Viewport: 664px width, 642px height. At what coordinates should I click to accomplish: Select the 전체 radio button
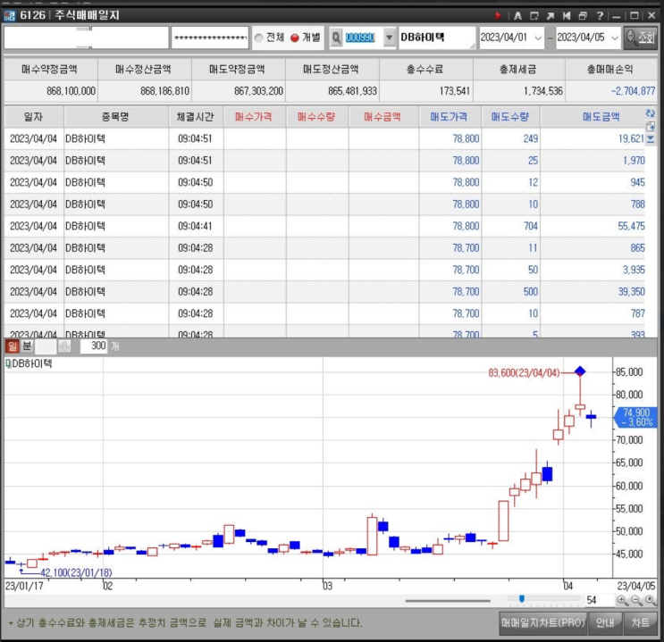(260, 38)
